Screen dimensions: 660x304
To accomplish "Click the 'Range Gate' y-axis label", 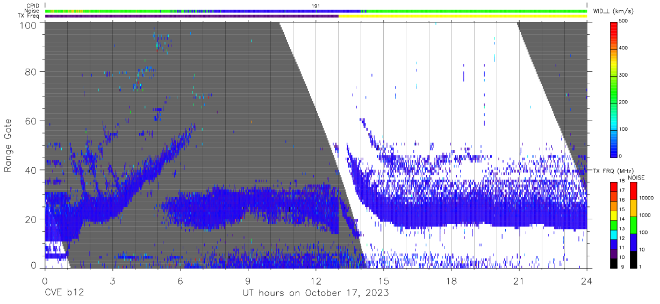I will pyautogui.click(x=8, y=145).
